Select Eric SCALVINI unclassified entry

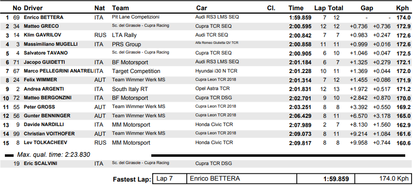pos(40,164)
